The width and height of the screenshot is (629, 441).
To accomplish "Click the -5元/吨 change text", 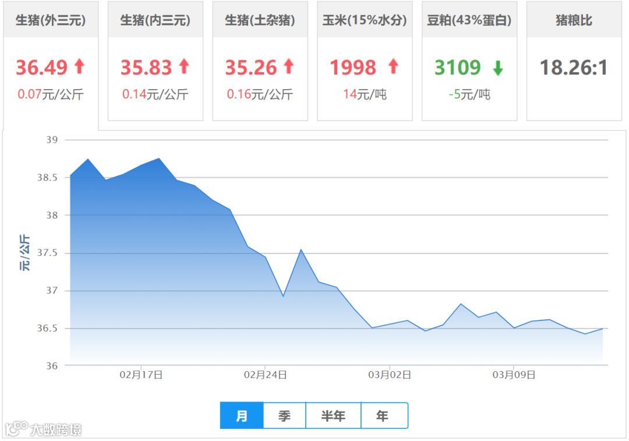I will pos(469,94).
